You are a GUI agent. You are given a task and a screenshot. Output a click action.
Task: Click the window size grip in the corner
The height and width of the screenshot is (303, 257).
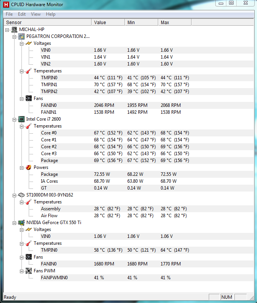[x=251, y=298]
